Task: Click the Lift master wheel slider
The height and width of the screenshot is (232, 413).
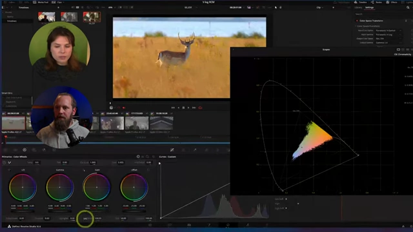Action: pos(23,211)
